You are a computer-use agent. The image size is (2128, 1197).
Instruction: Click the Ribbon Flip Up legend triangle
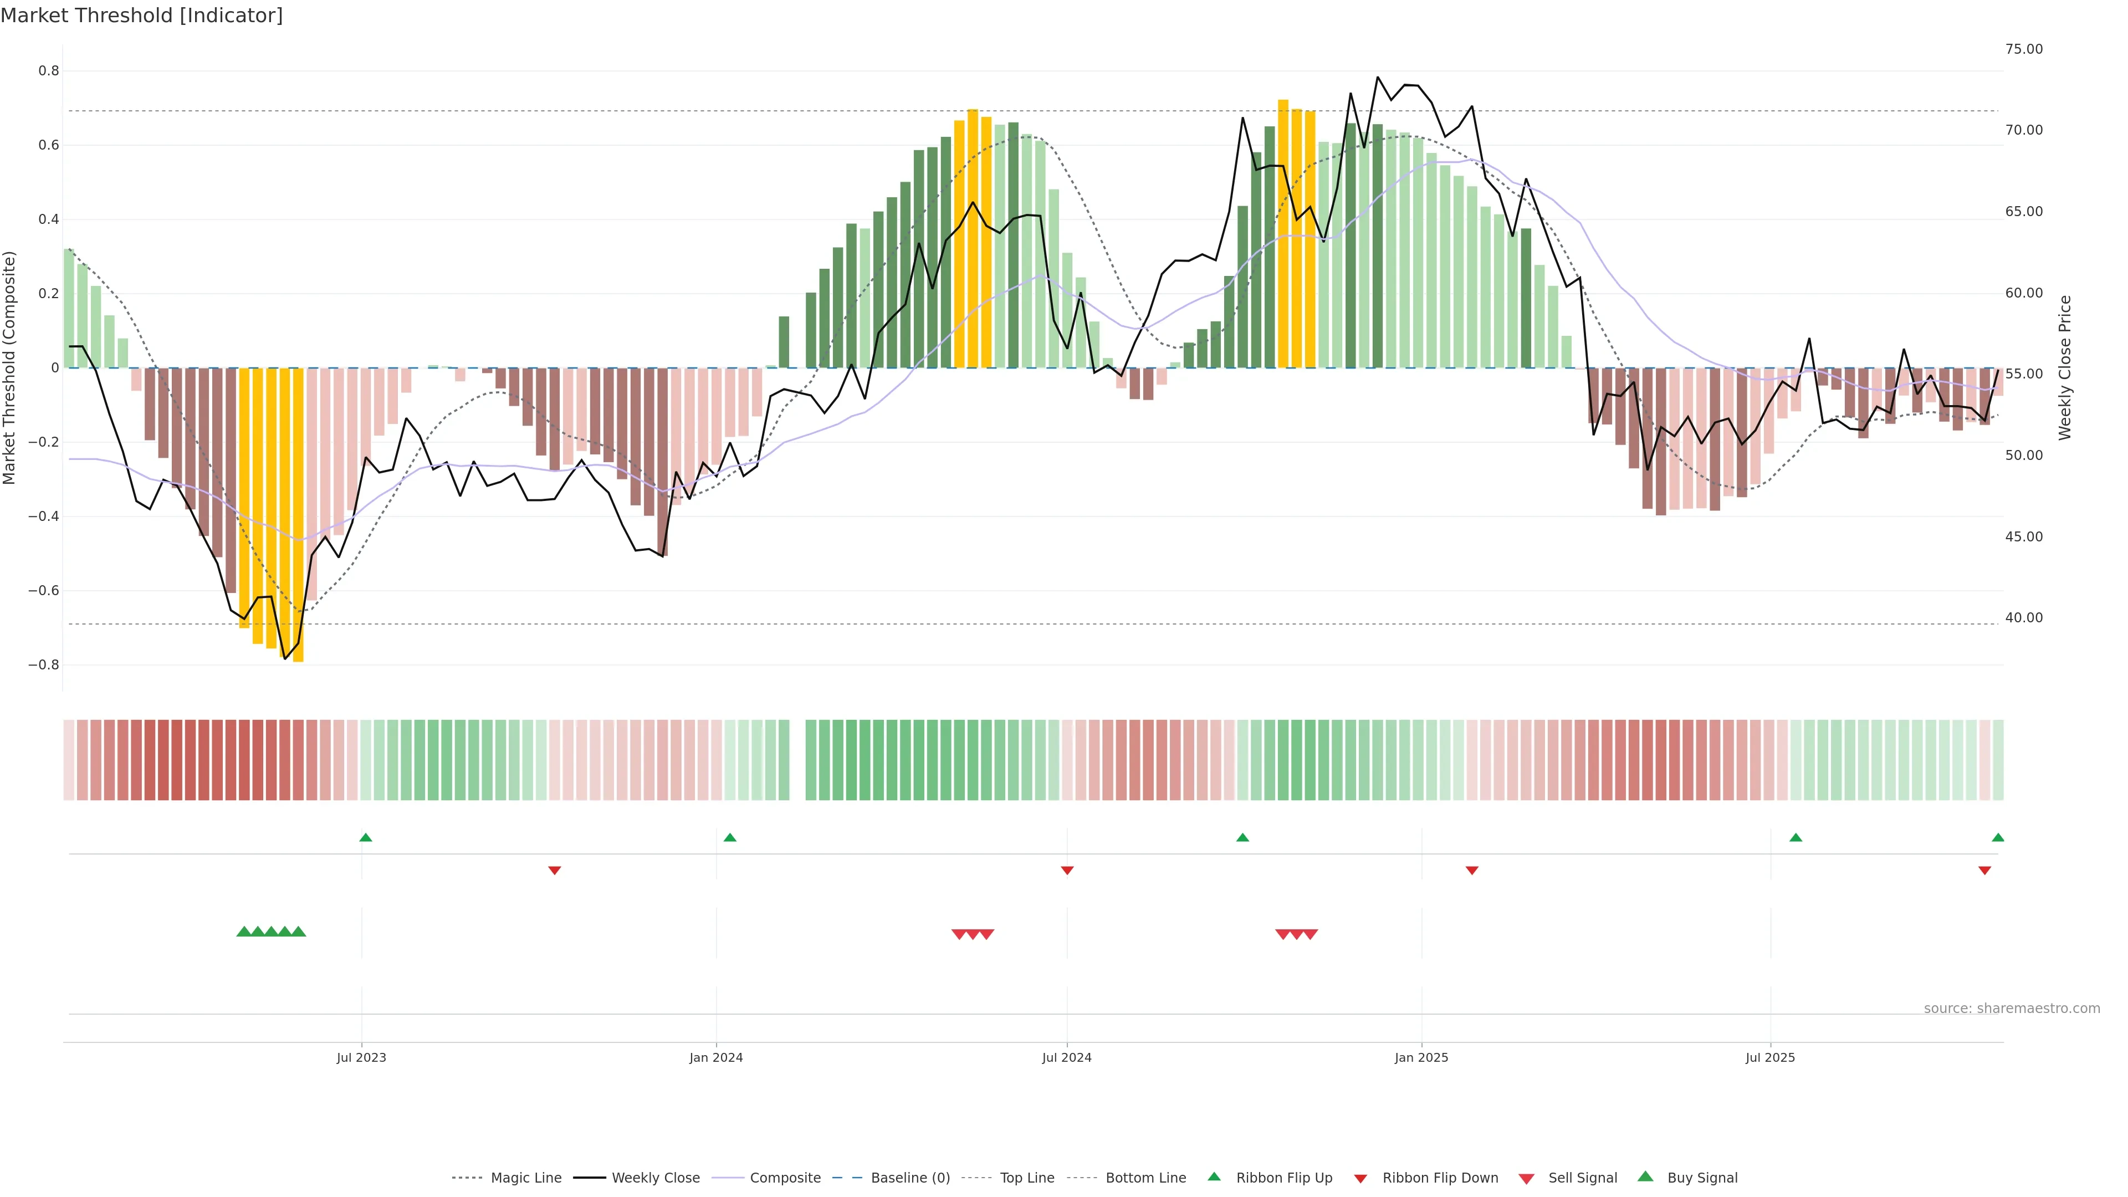pyautogui.click(x=1214, y=1176)
